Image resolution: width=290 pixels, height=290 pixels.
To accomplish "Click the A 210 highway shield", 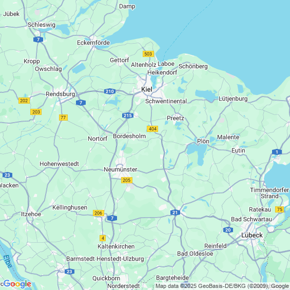I will pyautogui.click(x=110, y=91).
